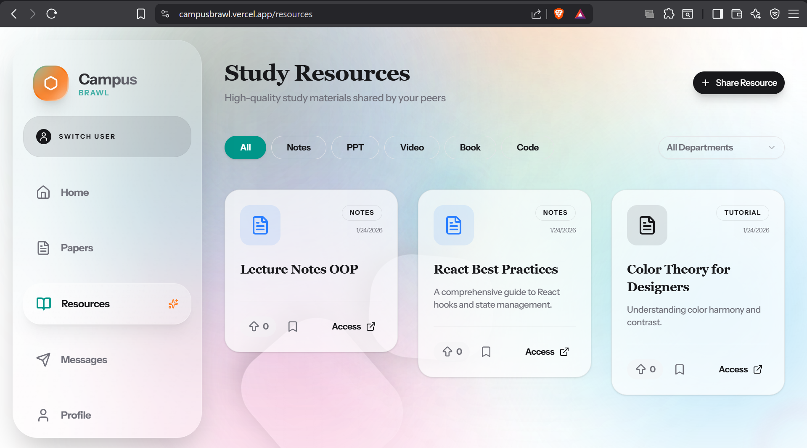Bookmark the React Best Practices resource
This screenshot has height=448, width=807.
(486, 352)
